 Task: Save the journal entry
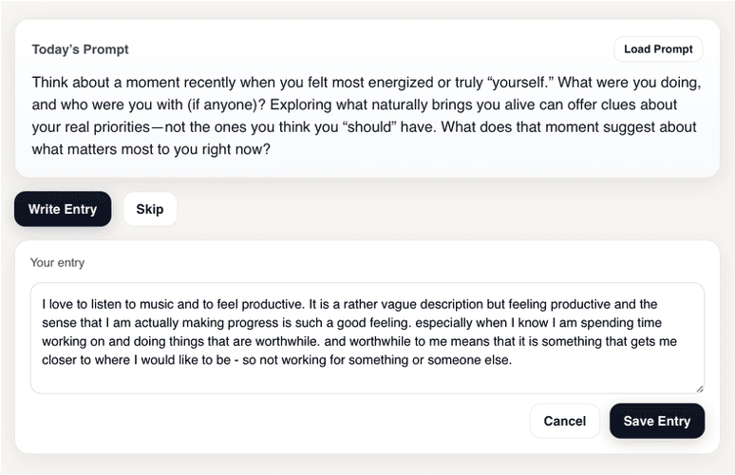[657, 421]
